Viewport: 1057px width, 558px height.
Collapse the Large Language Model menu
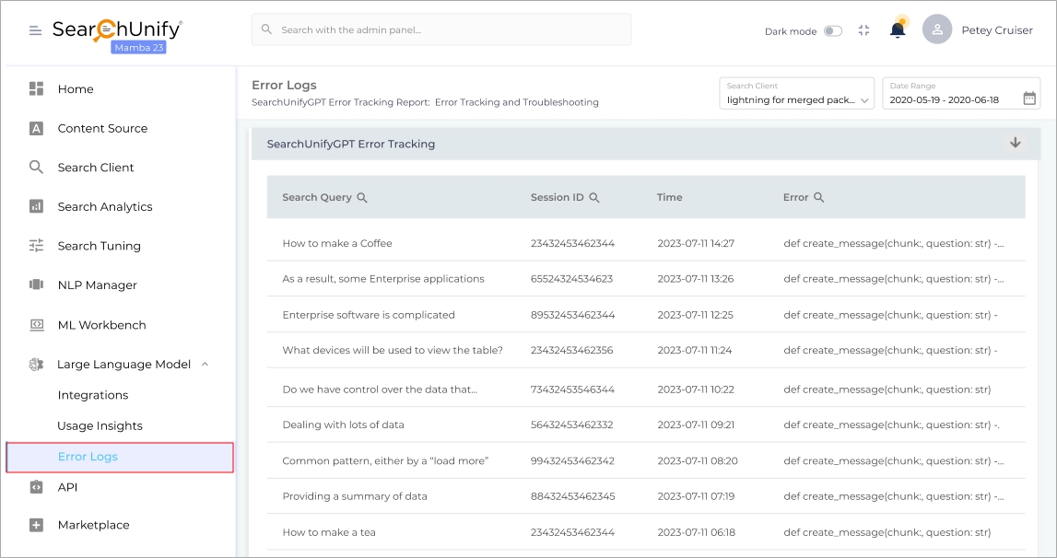(205, 365)
